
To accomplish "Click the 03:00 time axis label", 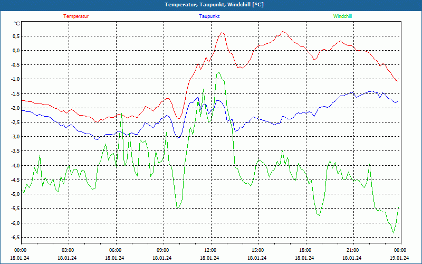I will [x=68, y=250].
